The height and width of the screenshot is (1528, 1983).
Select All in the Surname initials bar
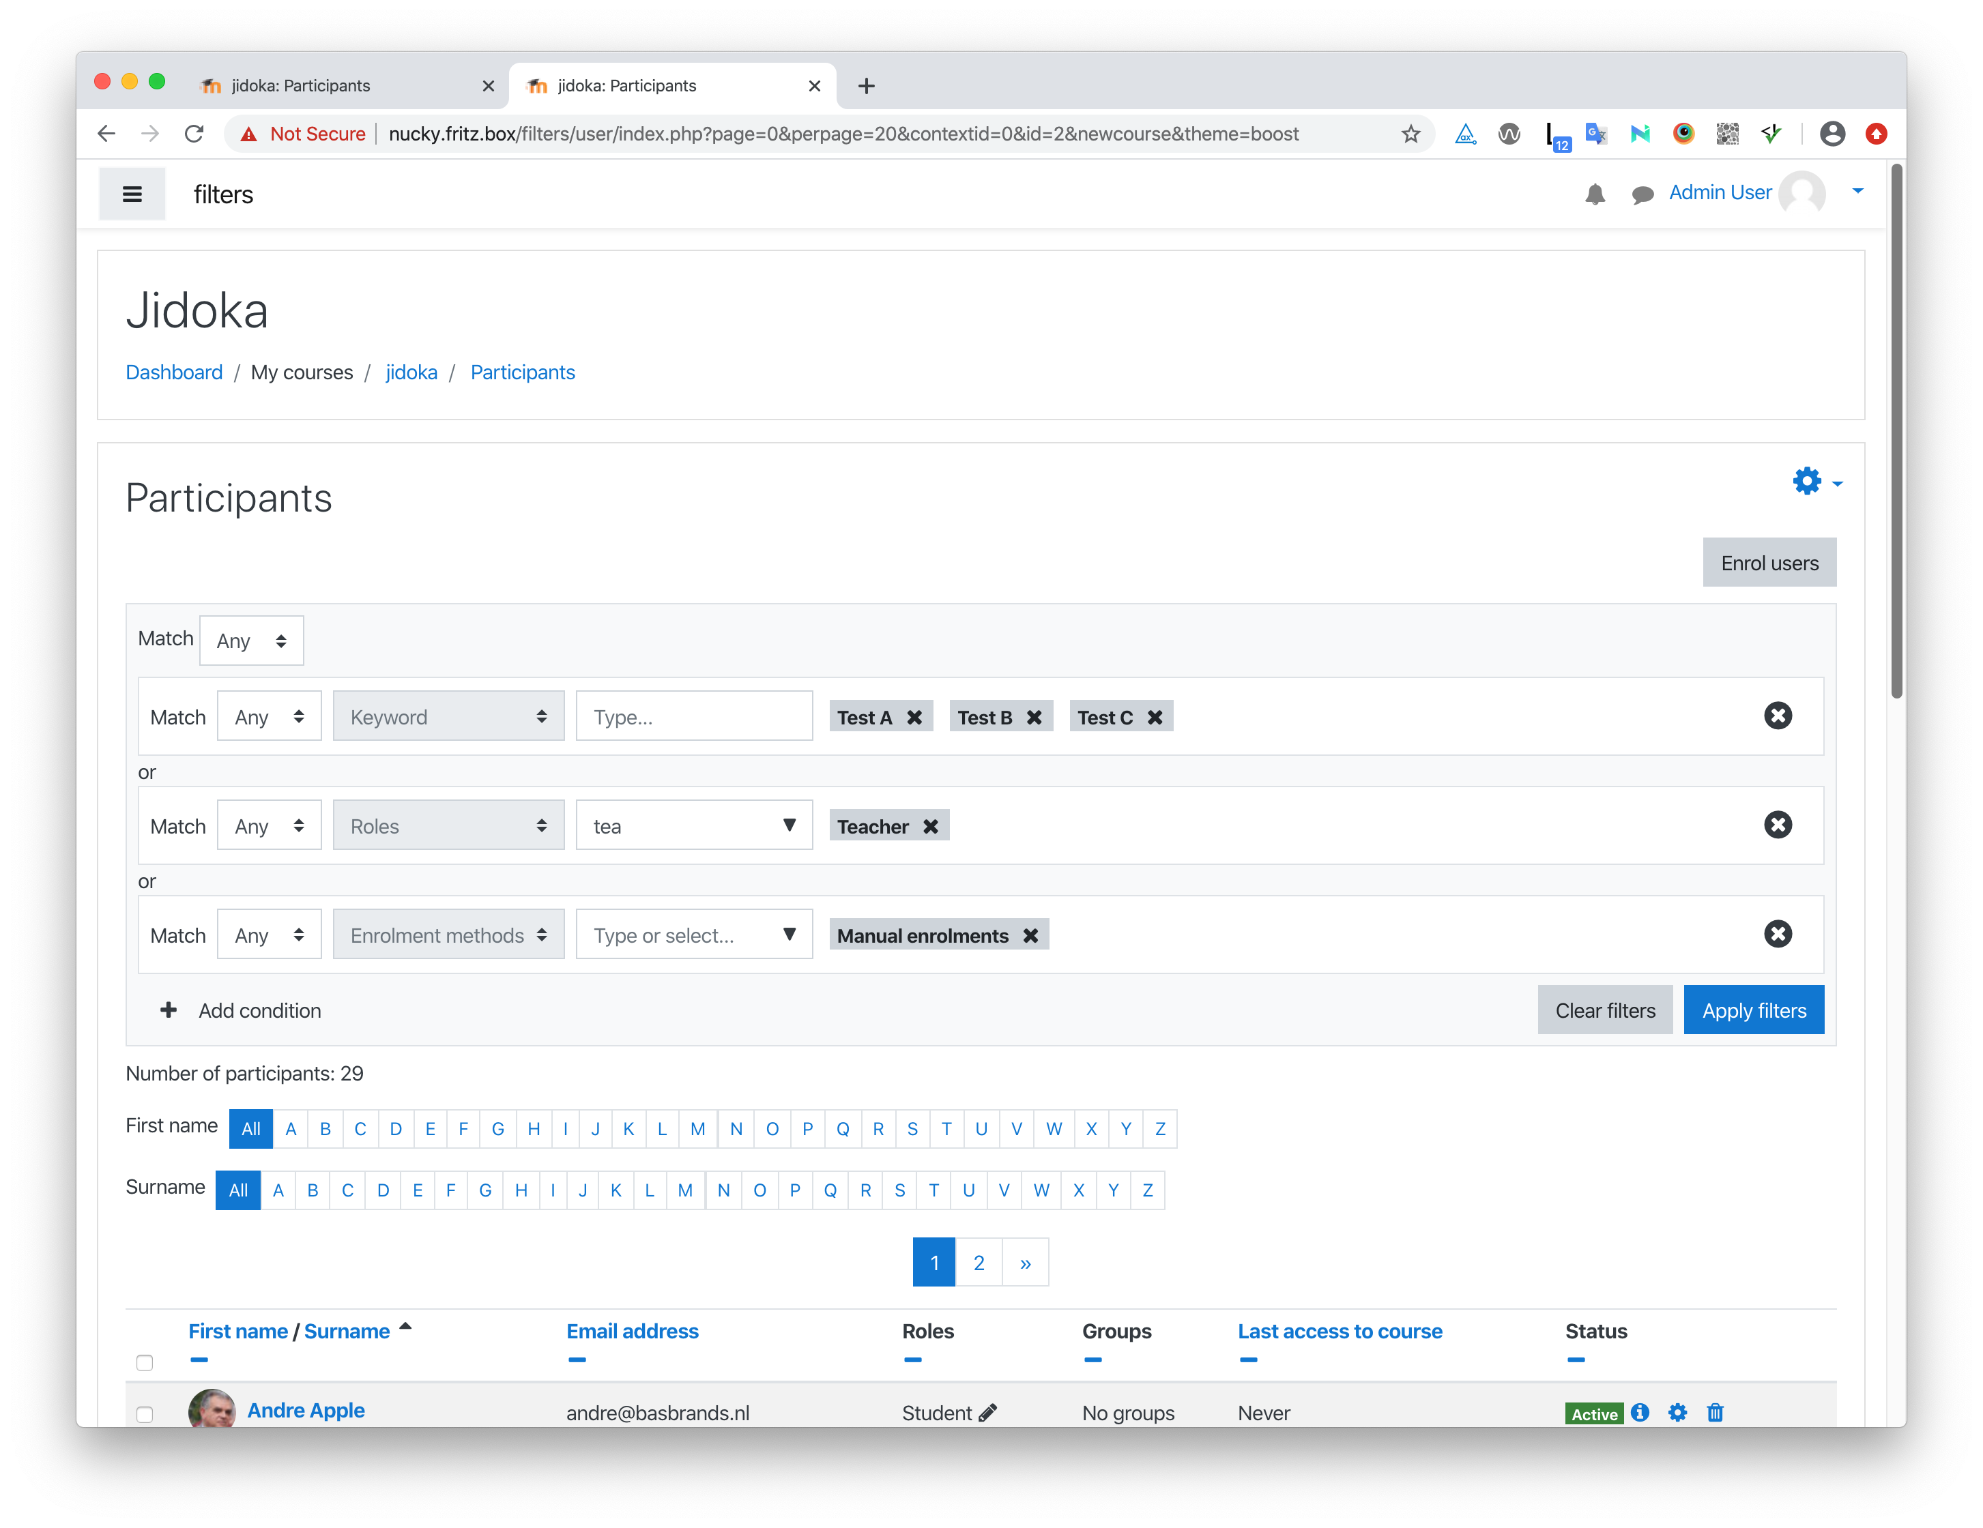(x=238, y=1190)
